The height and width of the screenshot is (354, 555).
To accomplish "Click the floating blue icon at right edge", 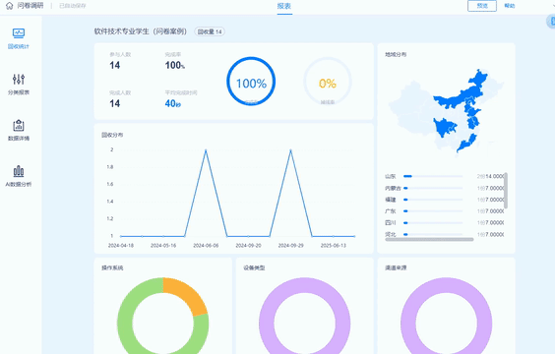I will [x=551, y=22].
